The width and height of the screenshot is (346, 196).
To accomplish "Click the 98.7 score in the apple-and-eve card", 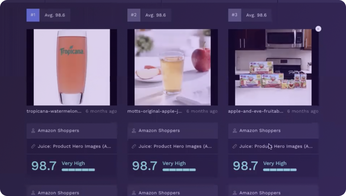I will [x=245, y=166].
